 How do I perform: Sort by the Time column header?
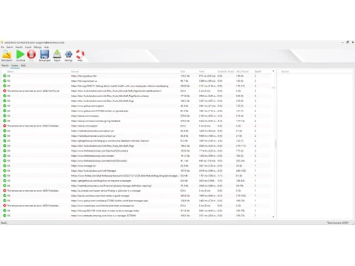[x=202, y=72]
